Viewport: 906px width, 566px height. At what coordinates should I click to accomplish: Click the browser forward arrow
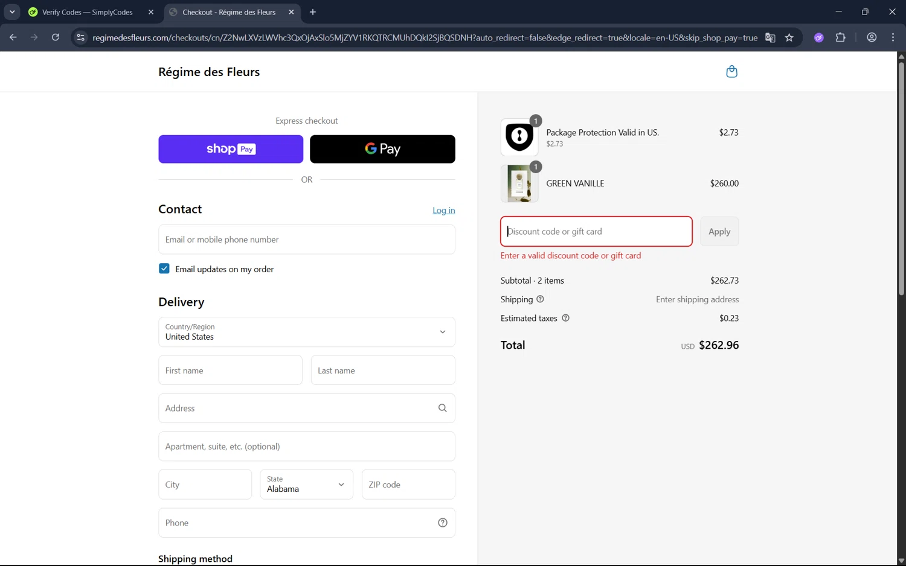(34, 37)
